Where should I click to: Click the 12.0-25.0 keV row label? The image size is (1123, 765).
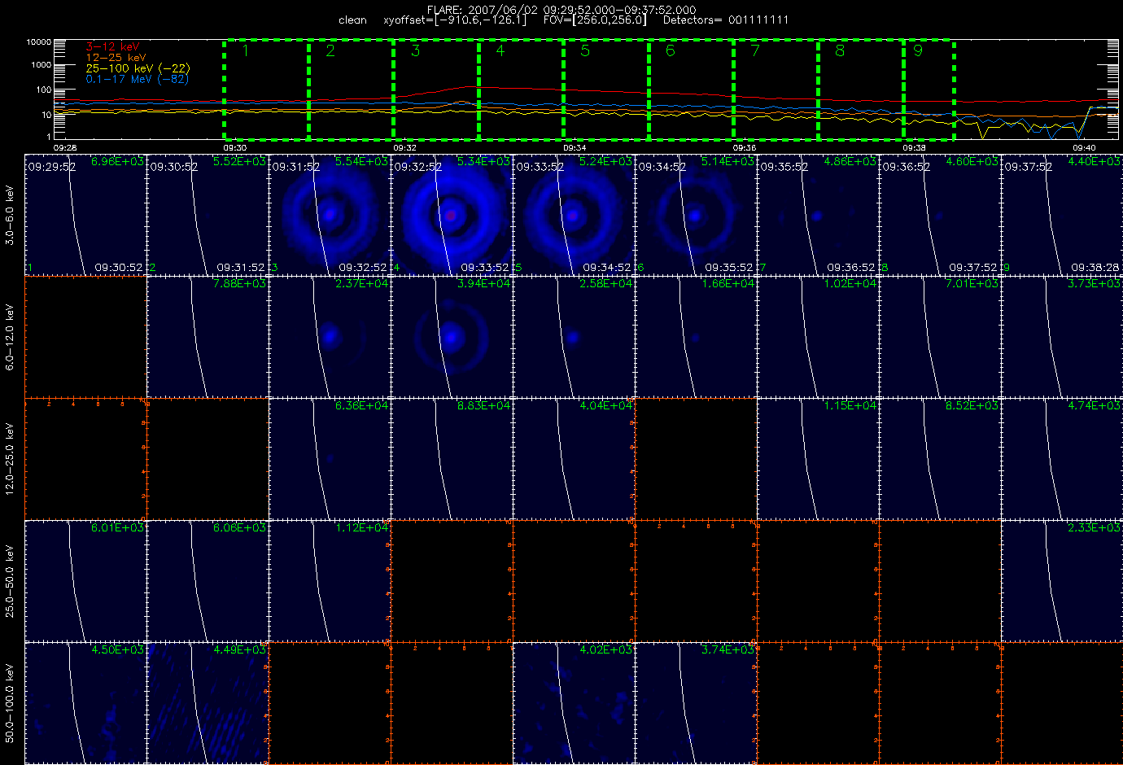[x=10, y=459]
